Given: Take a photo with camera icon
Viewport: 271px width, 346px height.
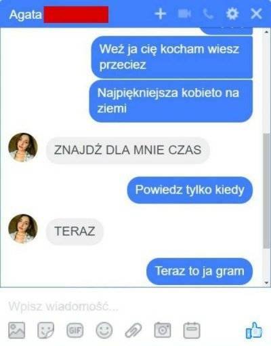Looking at the screenshot, I should [x=163, y=330].
